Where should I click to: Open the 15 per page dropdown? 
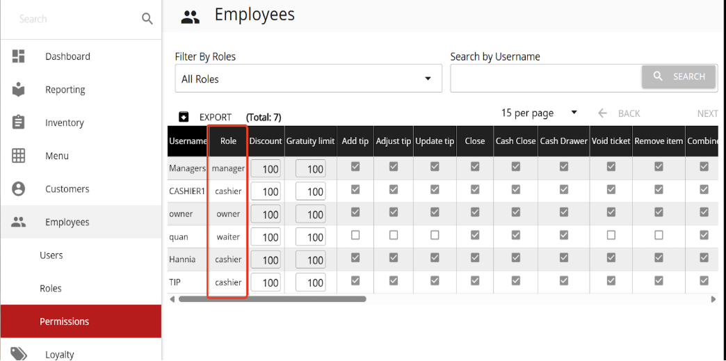coord(540,113)
